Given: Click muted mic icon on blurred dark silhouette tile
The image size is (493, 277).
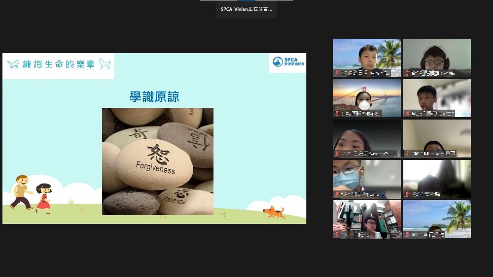Looking at the screenshot, I should [408, 194].
